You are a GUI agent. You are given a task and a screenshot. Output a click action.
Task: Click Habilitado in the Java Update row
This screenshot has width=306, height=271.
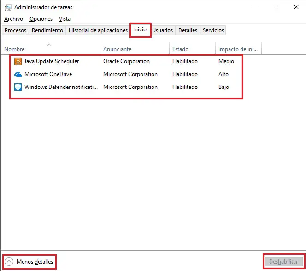(x=185, y=61)
